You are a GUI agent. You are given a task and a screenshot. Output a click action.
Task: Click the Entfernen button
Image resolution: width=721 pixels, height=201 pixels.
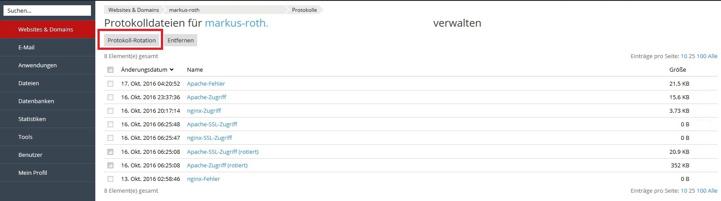181,40
